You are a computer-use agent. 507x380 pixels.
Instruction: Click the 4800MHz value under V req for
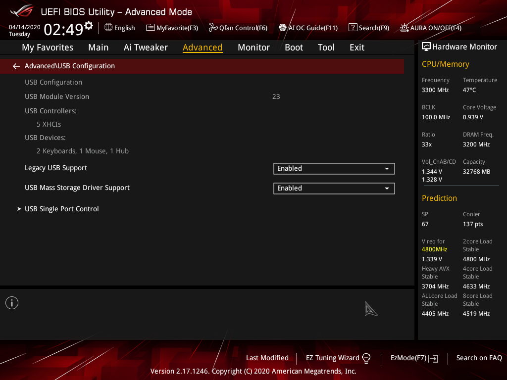434,249
